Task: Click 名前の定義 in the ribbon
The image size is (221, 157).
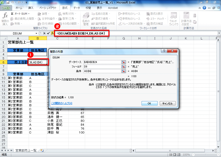Action: (101, 14)
